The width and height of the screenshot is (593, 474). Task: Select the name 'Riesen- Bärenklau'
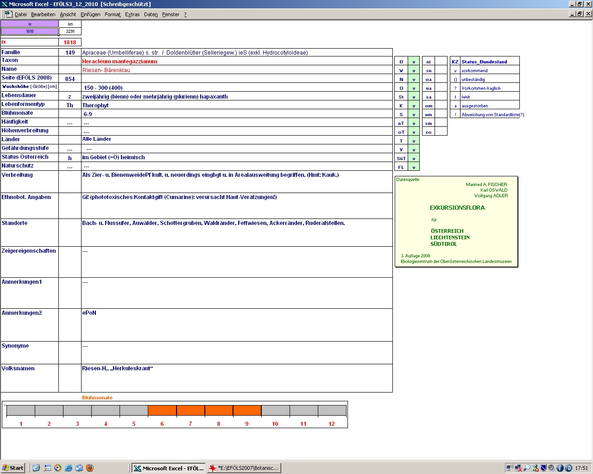point(106,70)
